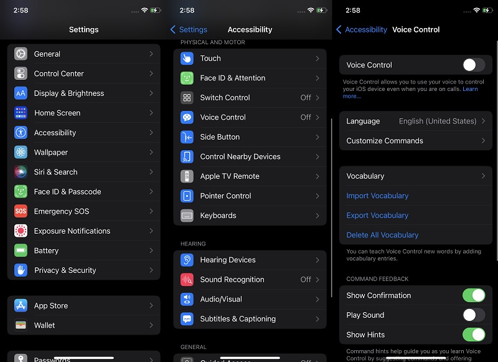This screenshot has height=362, width=498.
Task: Tap Delete All Vocabulary
Action: (x=382, y=235)
